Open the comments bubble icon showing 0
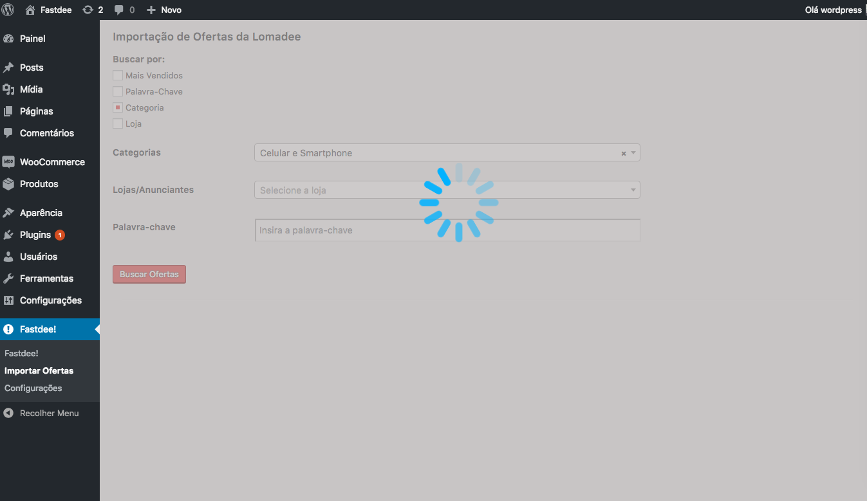This screenshot has height=501, width=867. pos(119,10)
